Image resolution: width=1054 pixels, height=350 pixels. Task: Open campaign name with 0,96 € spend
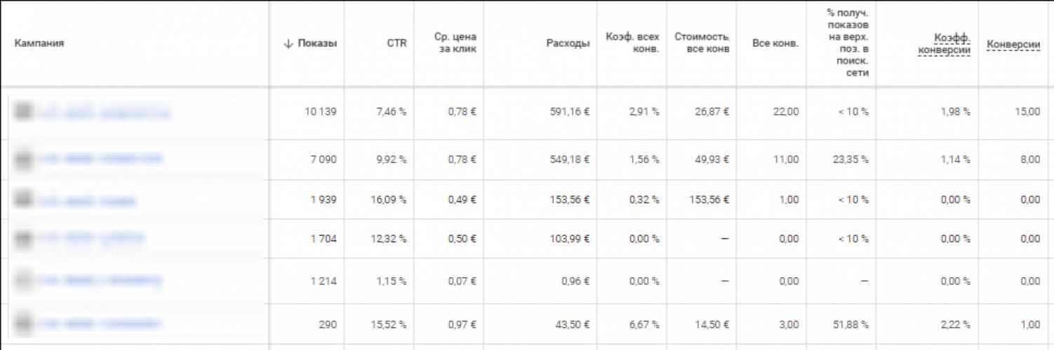(x=100, y=281)
